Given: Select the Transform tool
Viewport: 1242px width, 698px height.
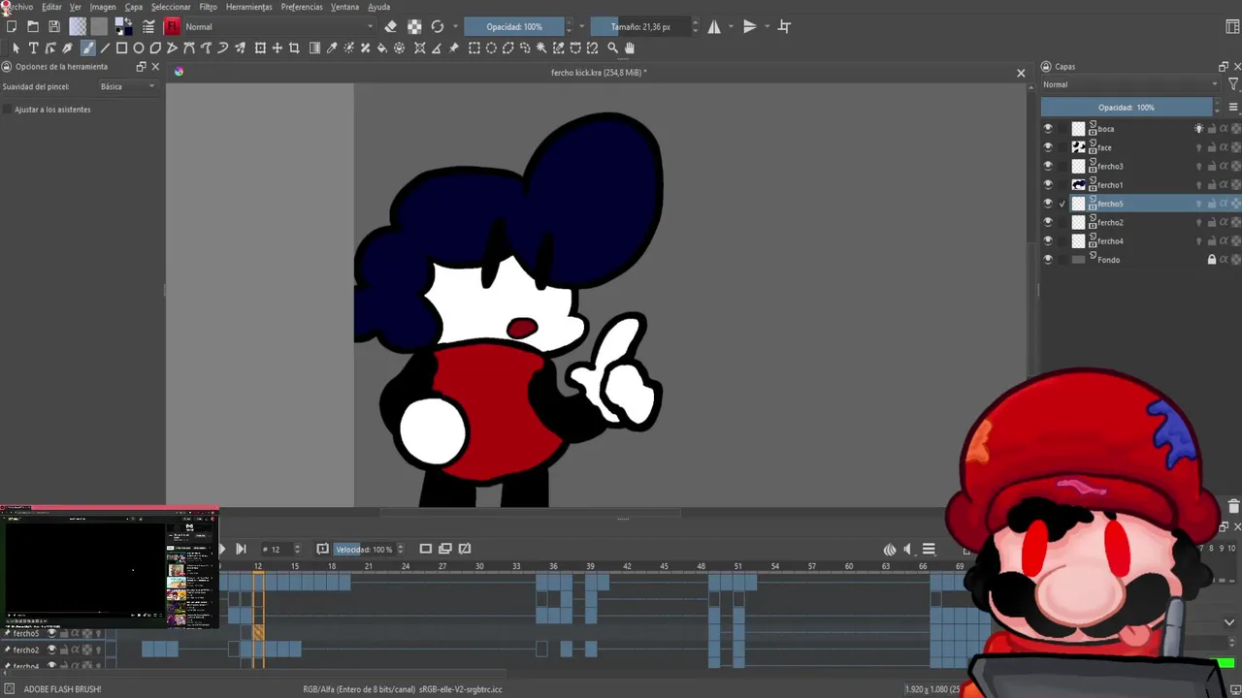Looking at the screenshot, I should [x=260, y=48].
